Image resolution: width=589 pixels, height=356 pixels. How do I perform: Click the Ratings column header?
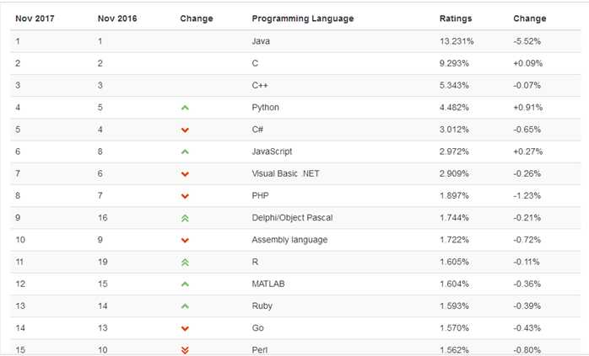pyautogui.click(x=456, y=19)
